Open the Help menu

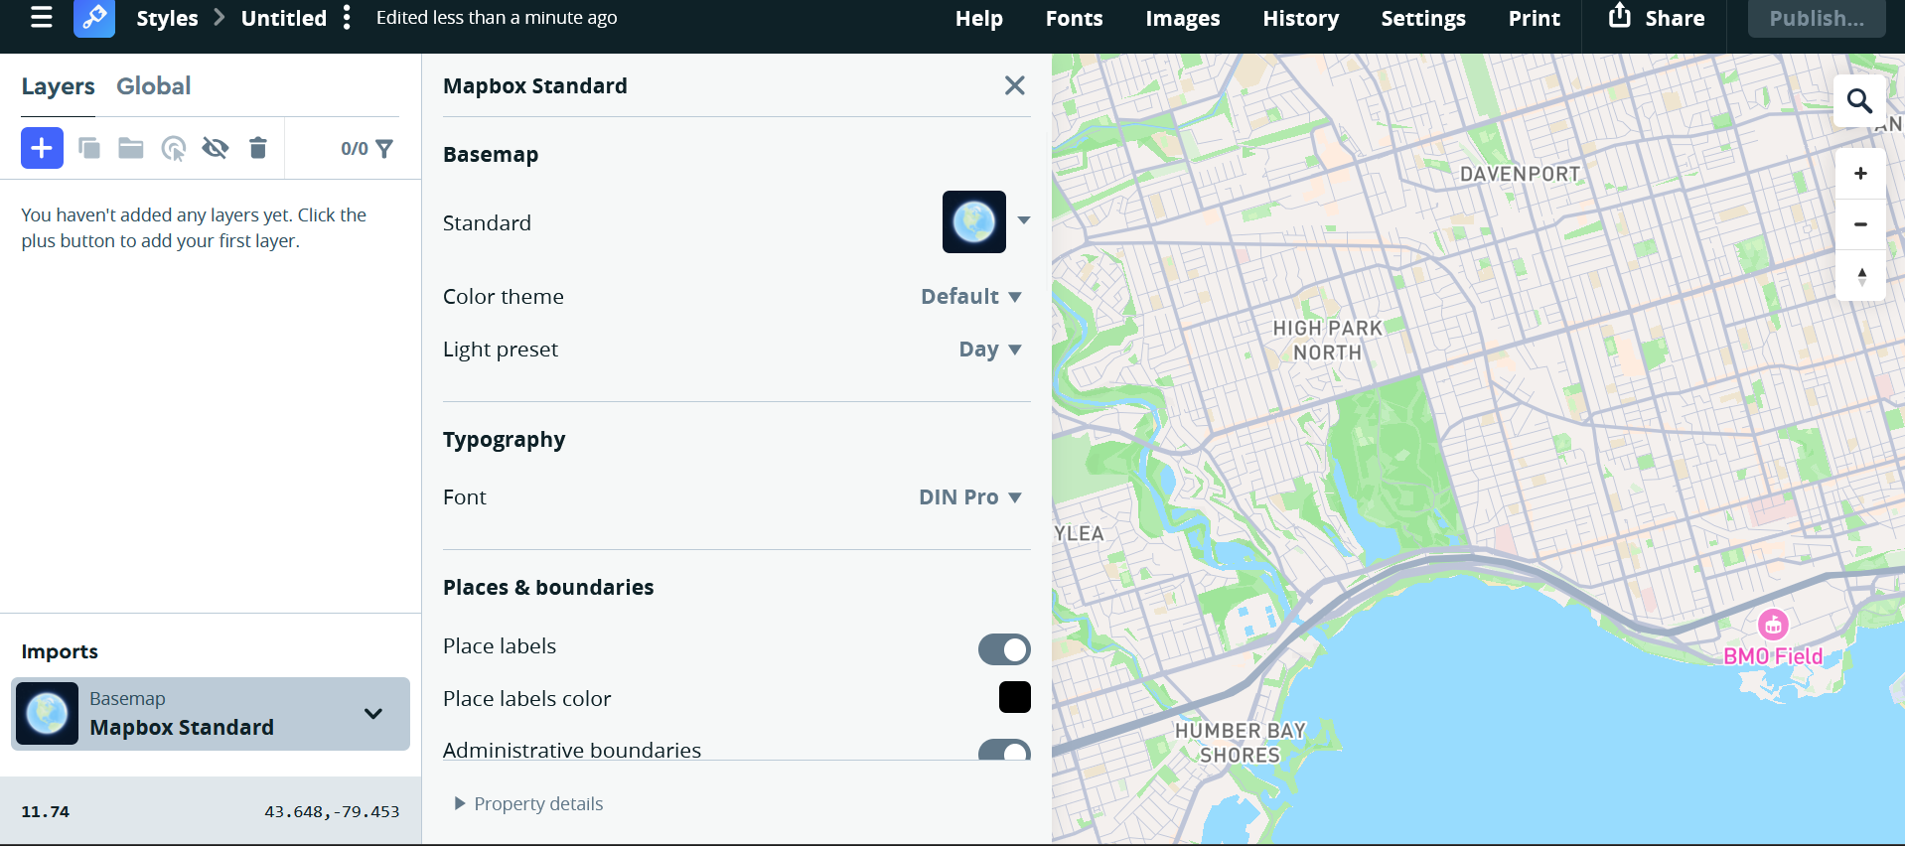978,18
